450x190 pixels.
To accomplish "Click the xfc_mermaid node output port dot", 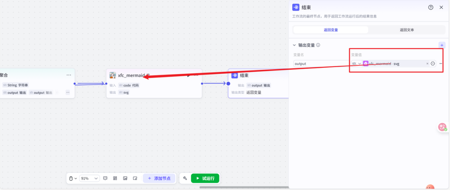I will (x=202, y=83).
